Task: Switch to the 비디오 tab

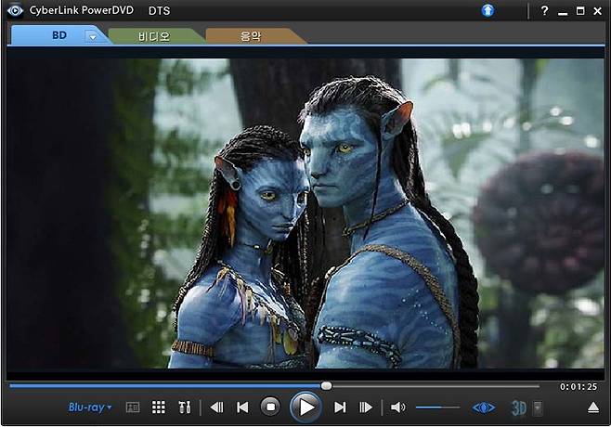Action: (x=154, y=35)
